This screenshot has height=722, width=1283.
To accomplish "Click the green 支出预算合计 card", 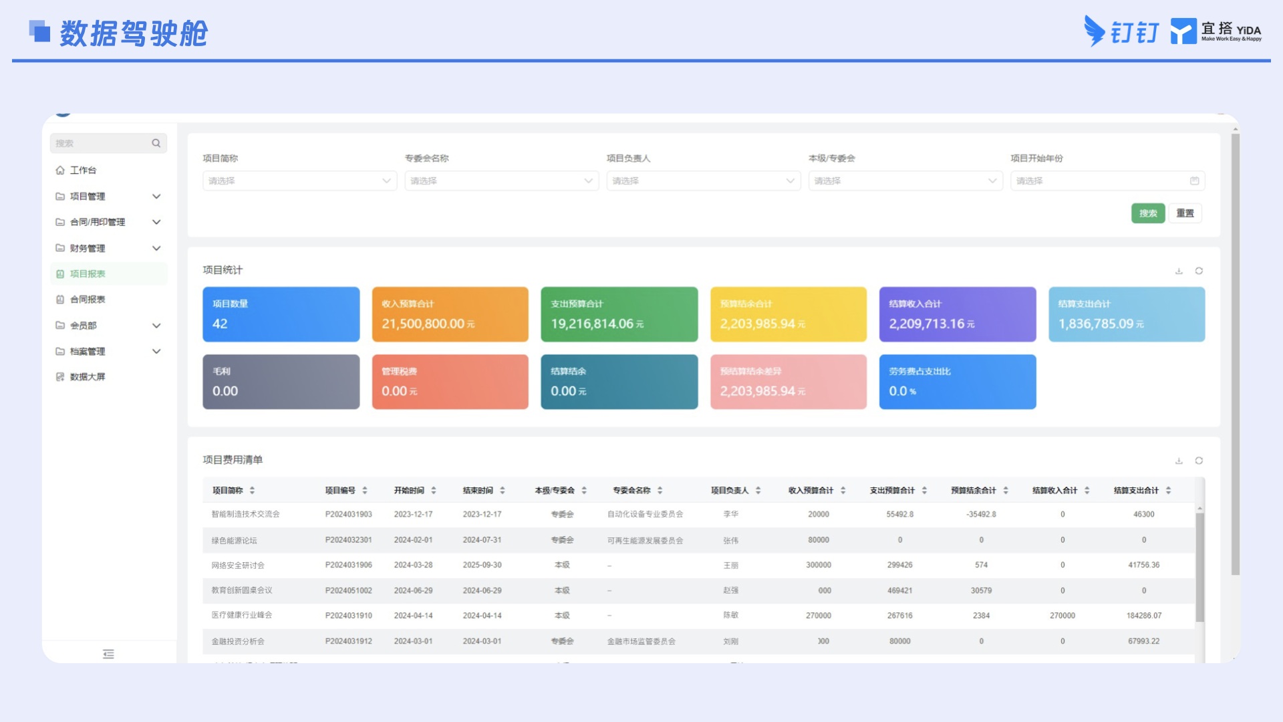I will [619, 314].
